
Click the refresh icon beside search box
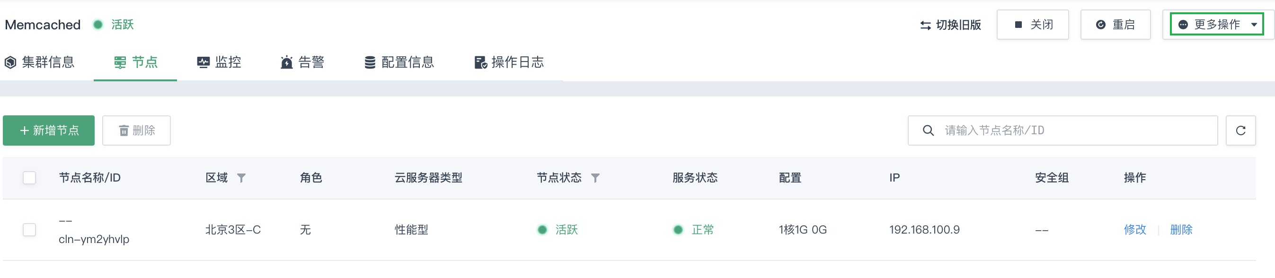tap(1240, 130)
